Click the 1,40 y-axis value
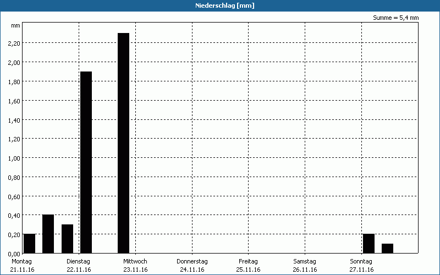 point(14,120)
